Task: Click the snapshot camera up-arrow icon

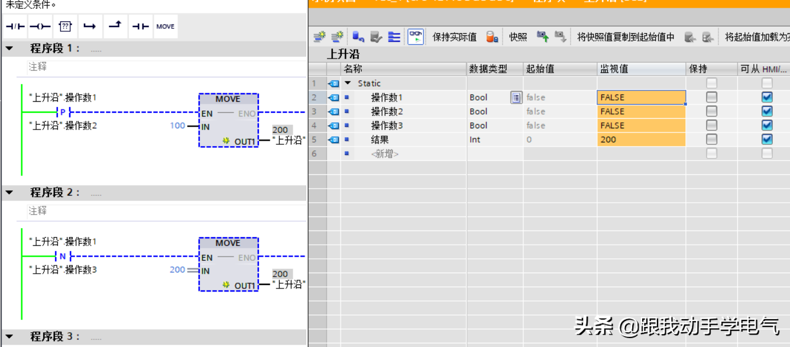Action: point(543,37)
